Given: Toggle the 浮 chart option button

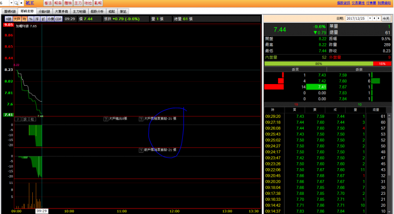Looking at the screenshot, I should (37, 19).
